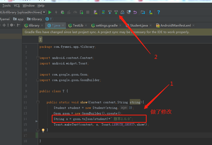212x145 pixels.
Task: Open the Tools menu
Action: tap(6, 6)
